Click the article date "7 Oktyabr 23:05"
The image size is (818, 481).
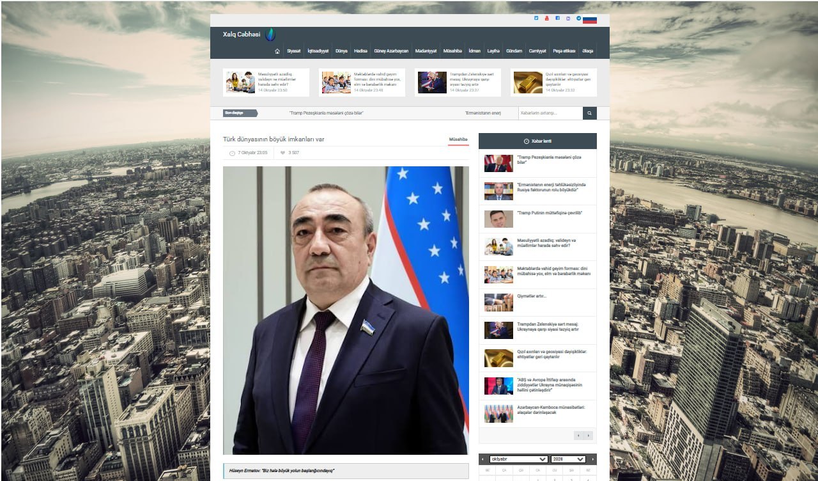tap(252, 153)
